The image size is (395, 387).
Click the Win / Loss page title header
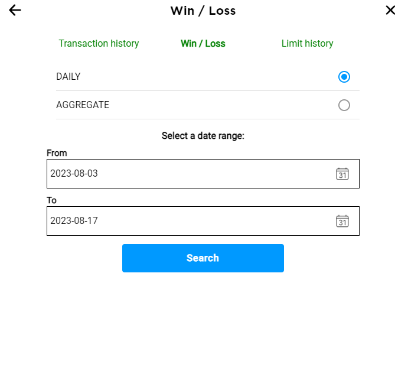[203, 11]
